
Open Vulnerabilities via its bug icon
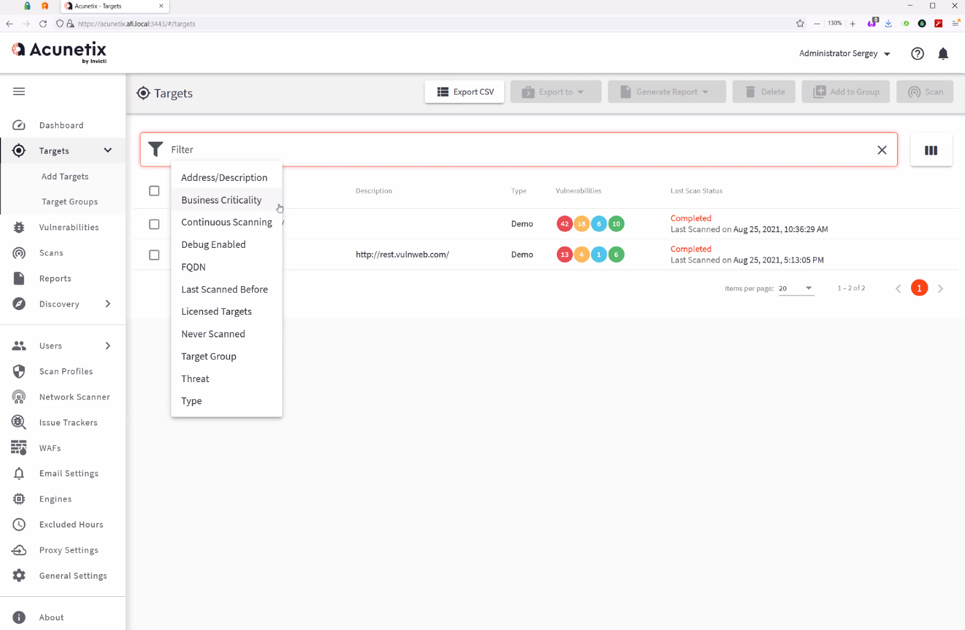[x=19, y=227]
